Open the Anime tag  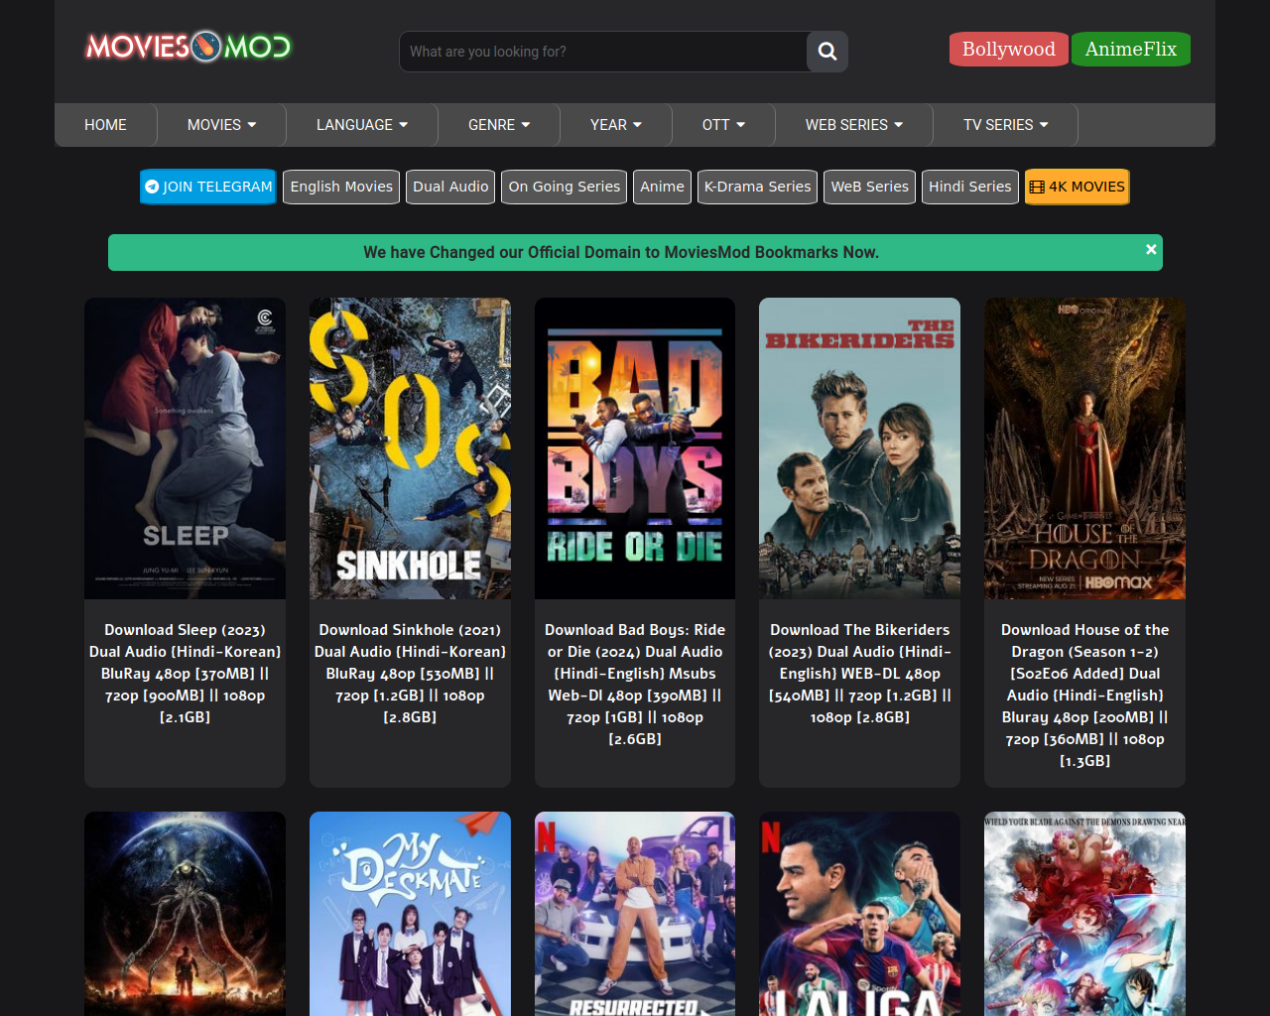point(662,187)
